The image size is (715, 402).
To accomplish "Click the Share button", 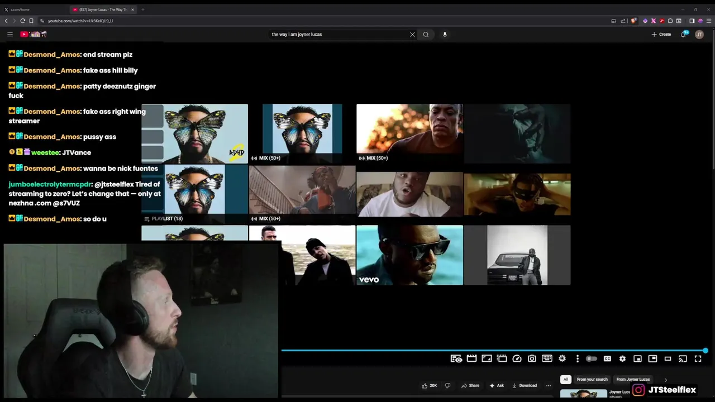I will [470, 385].
